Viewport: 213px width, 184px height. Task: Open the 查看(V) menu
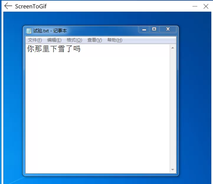pos(94,40)
